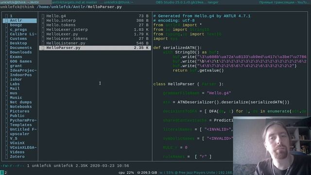
Task: Click the 73 B size value
Action: pos(144,16)
